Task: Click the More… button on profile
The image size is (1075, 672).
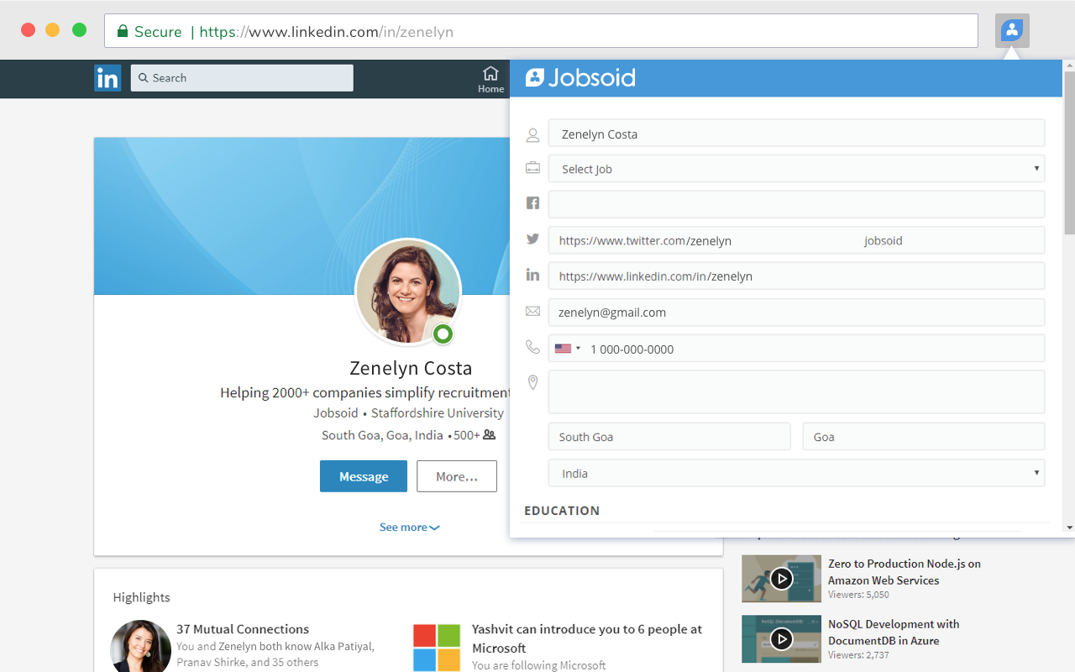Action: [x=456, y=476]
